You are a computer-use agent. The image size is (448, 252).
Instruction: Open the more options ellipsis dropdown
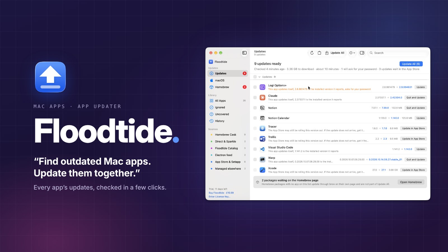352,53
